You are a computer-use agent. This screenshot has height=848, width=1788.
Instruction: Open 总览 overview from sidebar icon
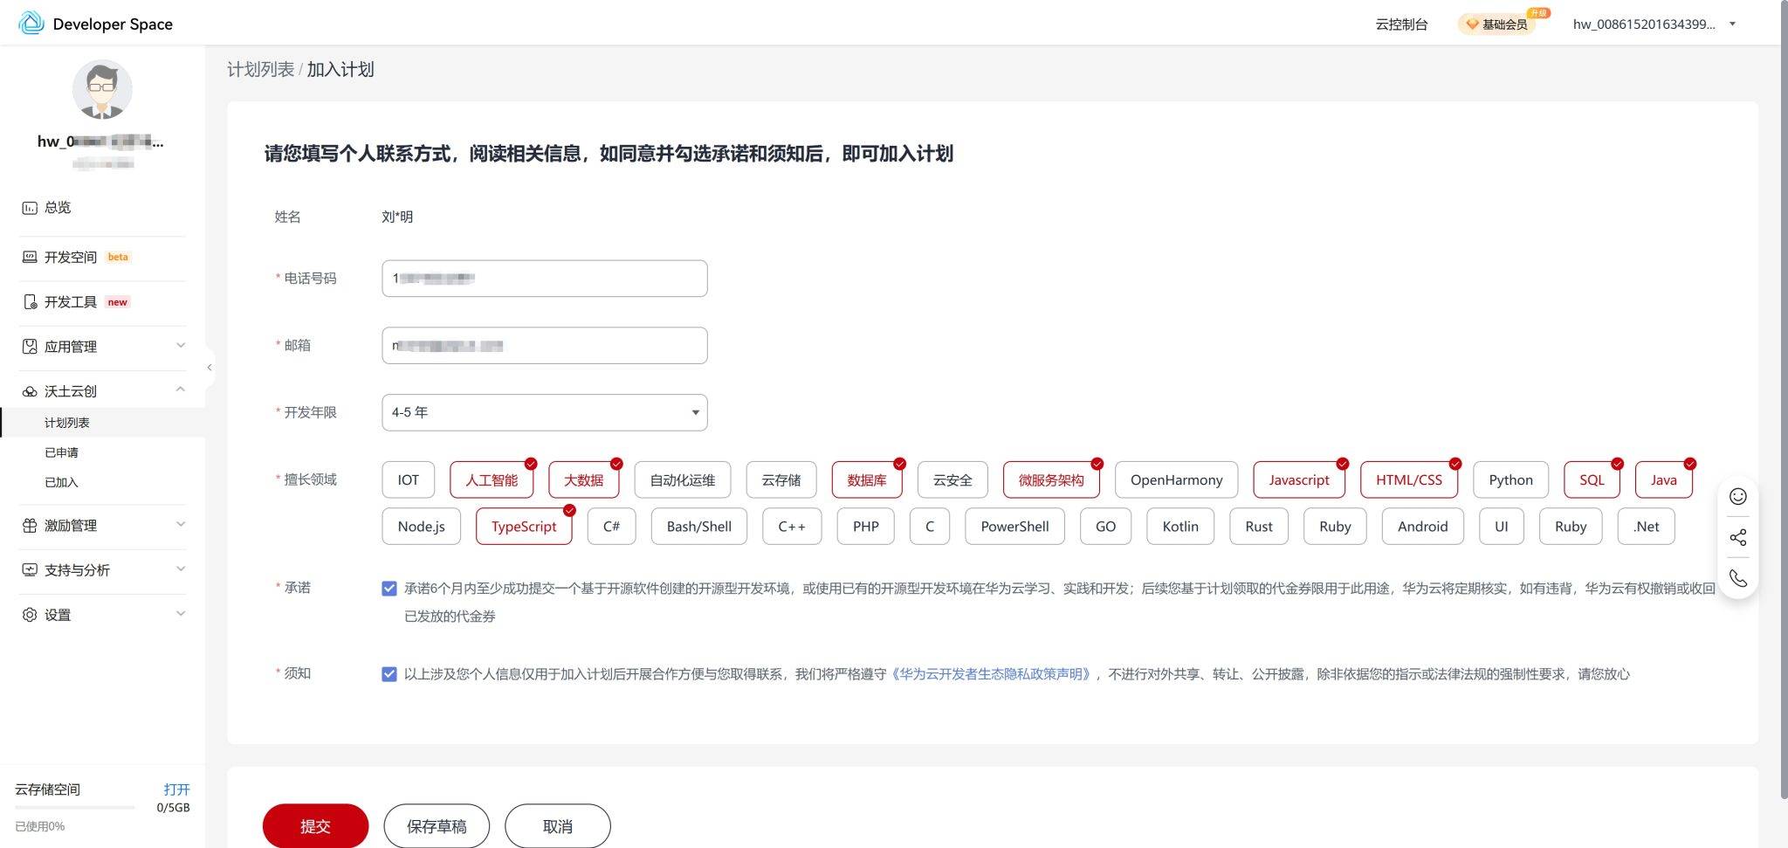[30, 208]
